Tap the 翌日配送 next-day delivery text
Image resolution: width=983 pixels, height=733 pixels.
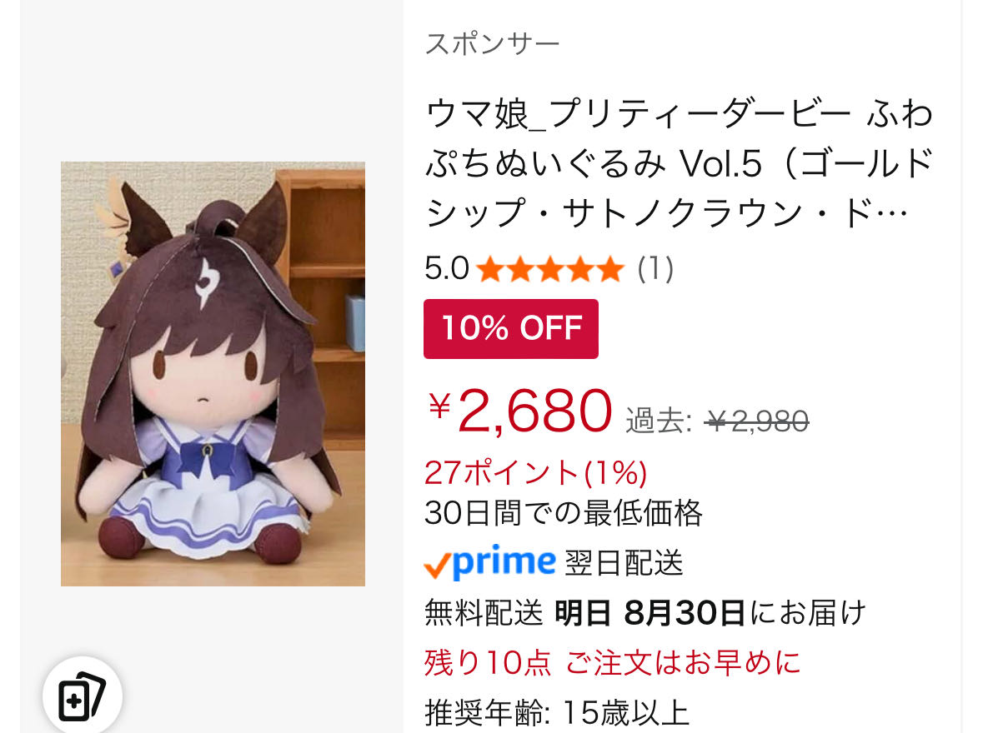pyautogui.click(x=624, y=562)
